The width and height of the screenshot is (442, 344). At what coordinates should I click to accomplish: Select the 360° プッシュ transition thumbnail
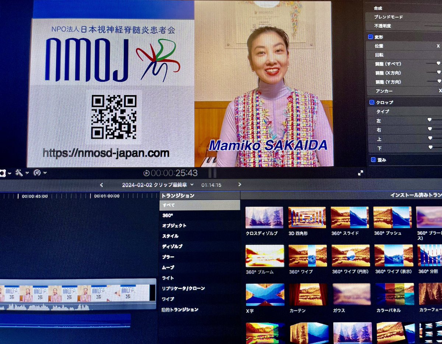[x=393, y=217]
